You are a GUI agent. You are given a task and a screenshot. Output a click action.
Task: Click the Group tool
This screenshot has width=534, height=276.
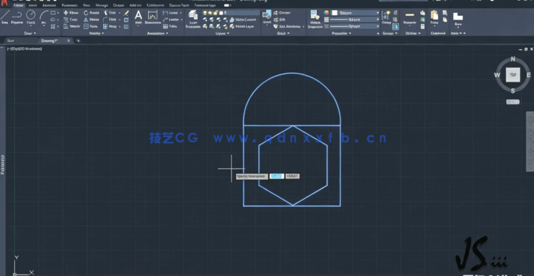[x=387, y=17]
